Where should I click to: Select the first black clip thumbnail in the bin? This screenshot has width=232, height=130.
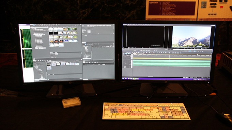pyautogui.click(x=51, y=33)
